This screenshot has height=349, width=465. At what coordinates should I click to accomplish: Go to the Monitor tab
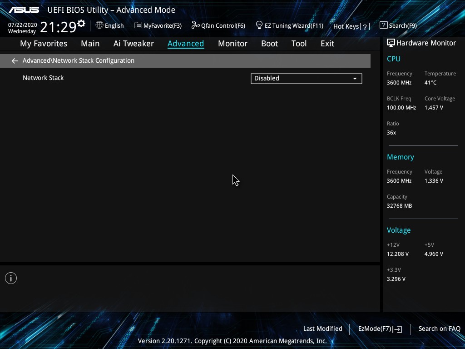coord(232,44)
